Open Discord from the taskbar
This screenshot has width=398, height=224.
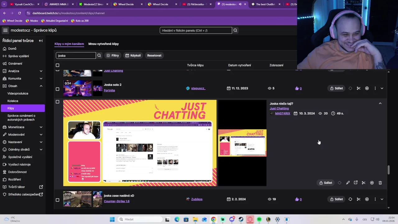[x=232, y=219]
